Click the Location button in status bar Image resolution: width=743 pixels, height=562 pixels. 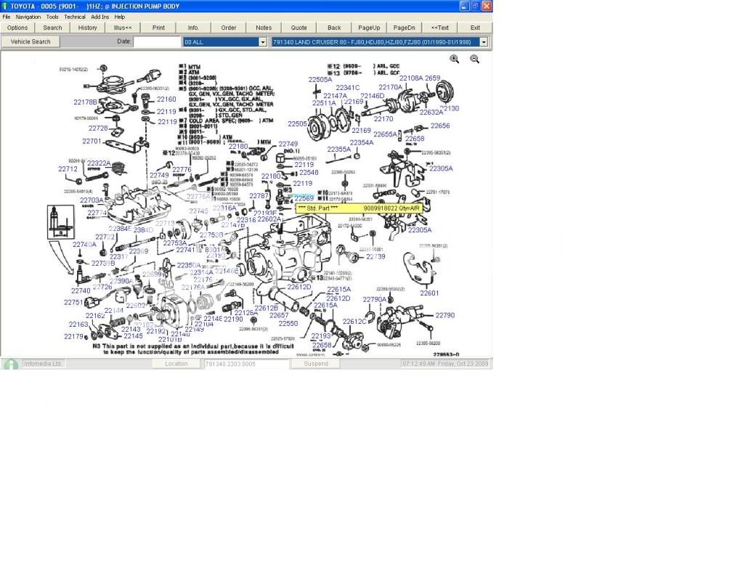(176, 364)
